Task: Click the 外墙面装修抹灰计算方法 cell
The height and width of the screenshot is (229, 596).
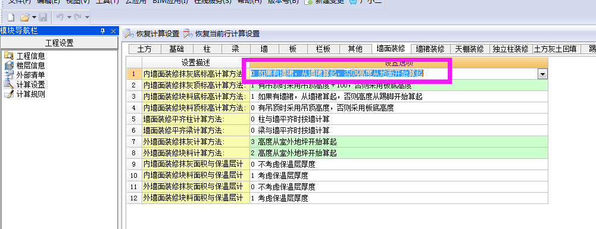Action: click(x=196, y=142)
